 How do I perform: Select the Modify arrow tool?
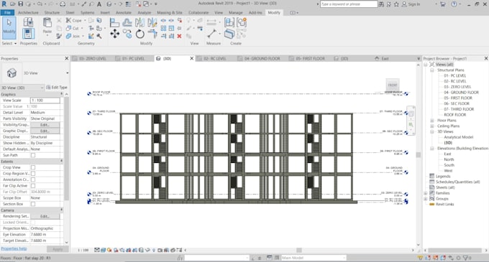pos(9,28)
